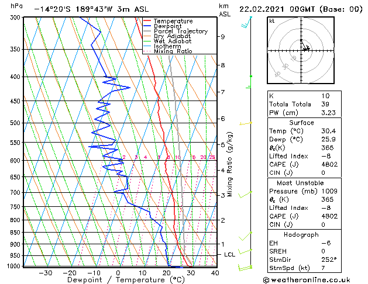The width and height of the screenshot is (368, 284).
Task: Click the LCL marker label
Action: click(x=229, y=254)
